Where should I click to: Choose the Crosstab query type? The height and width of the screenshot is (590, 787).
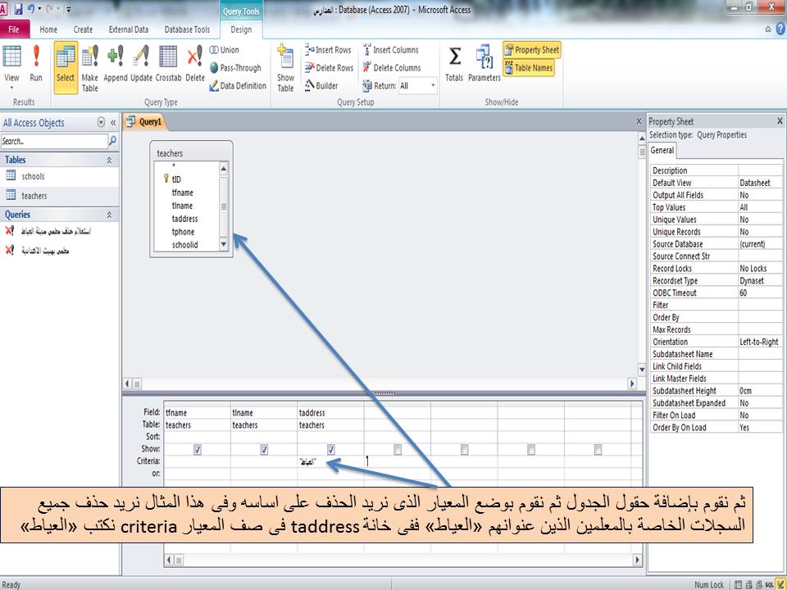[x=168, y=63]
